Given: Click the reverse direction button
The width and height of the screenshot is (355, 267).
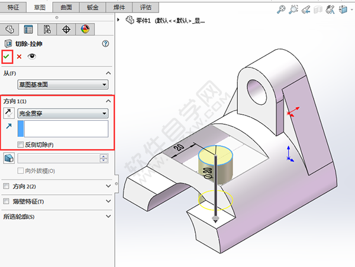Looking at the screenshot, I should tap(9, 113).
